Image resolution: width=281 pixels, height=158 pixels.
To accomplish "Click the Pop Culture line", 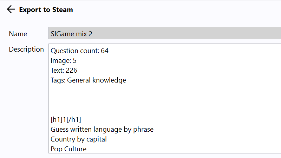I will [x=68, y=149].
